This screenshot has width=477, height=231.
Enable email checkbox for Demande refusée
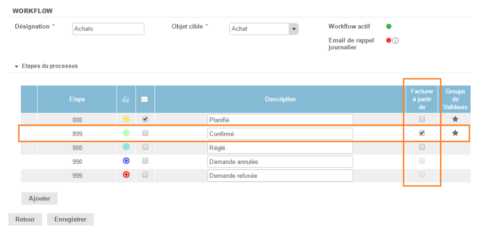click(x=145, y=175)
